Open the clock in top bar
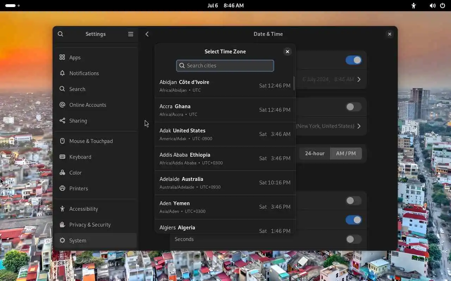Image resolution: width=451 pixels, height=281 pixels. pos(225,6)
